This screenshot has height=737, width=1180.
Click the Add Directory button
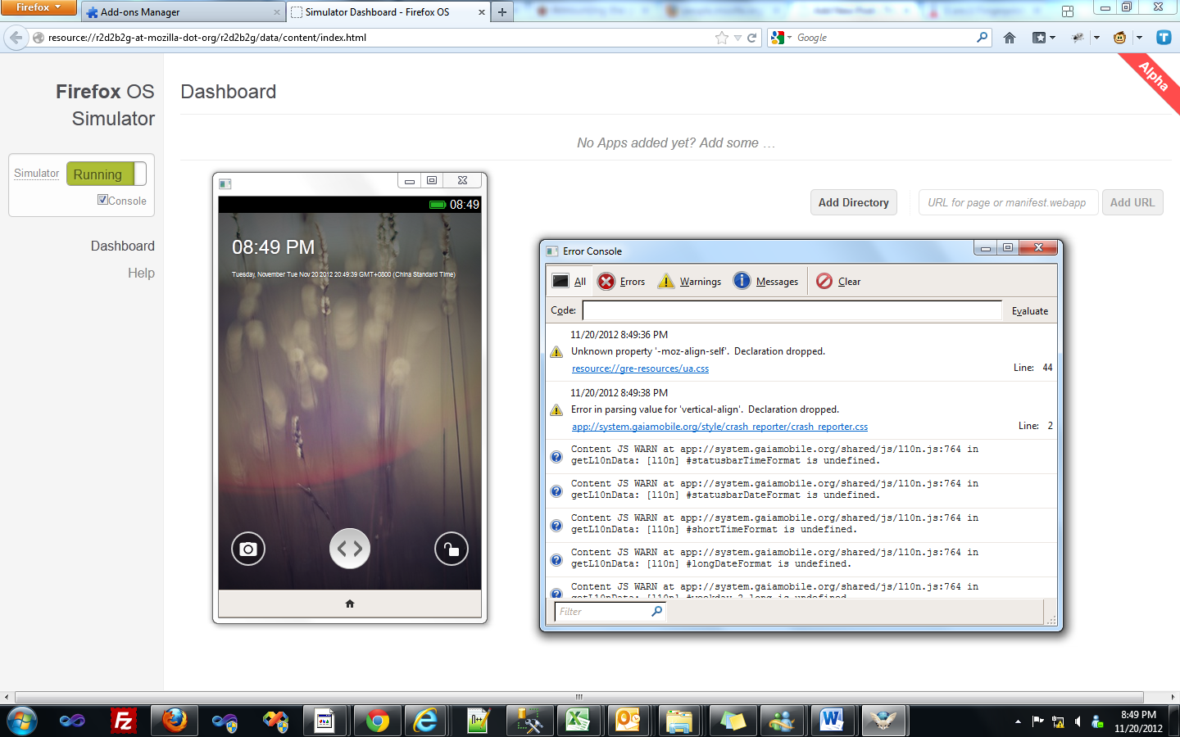click(854, 202)
